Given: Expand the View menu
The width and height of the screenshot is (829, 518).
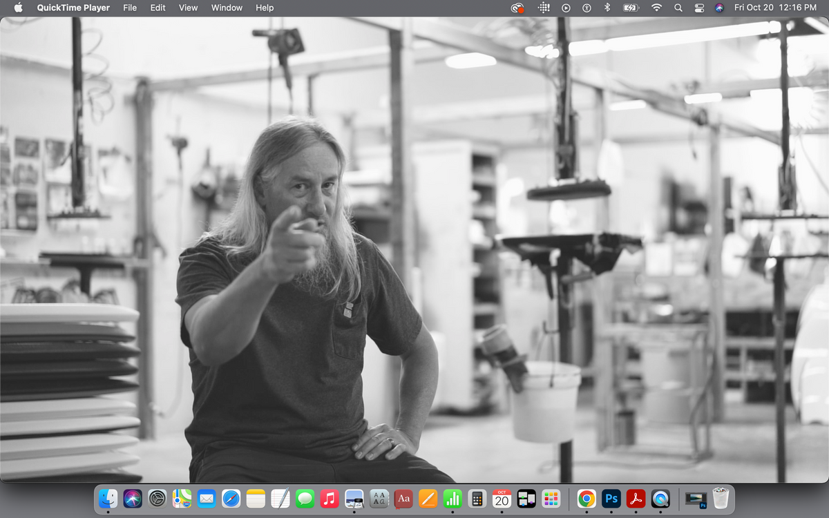Looking at the screenshot, I should tap(188, 8).
